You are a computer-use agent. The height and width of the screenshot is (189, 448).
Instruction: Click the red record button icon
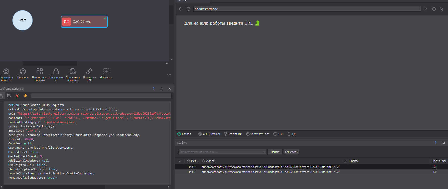click(x=17, y=96)
